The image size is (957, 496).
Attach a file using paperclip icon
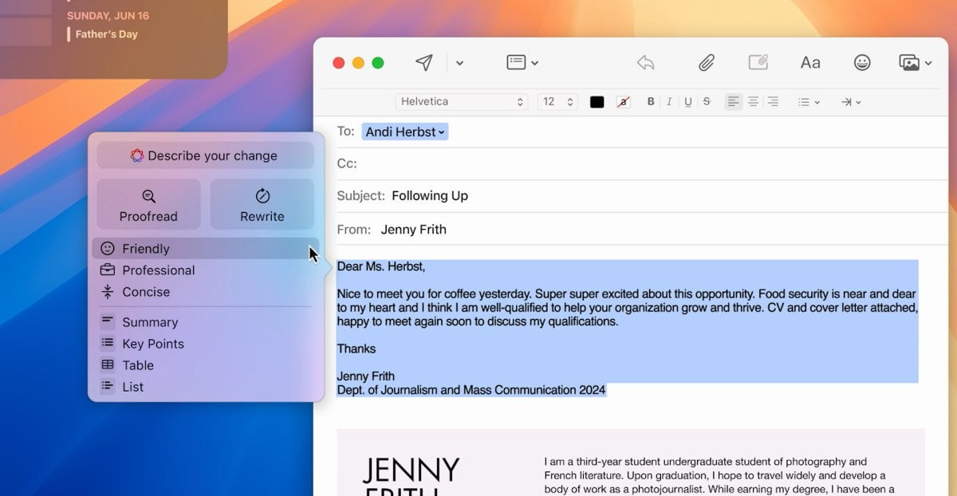point(706,62)
